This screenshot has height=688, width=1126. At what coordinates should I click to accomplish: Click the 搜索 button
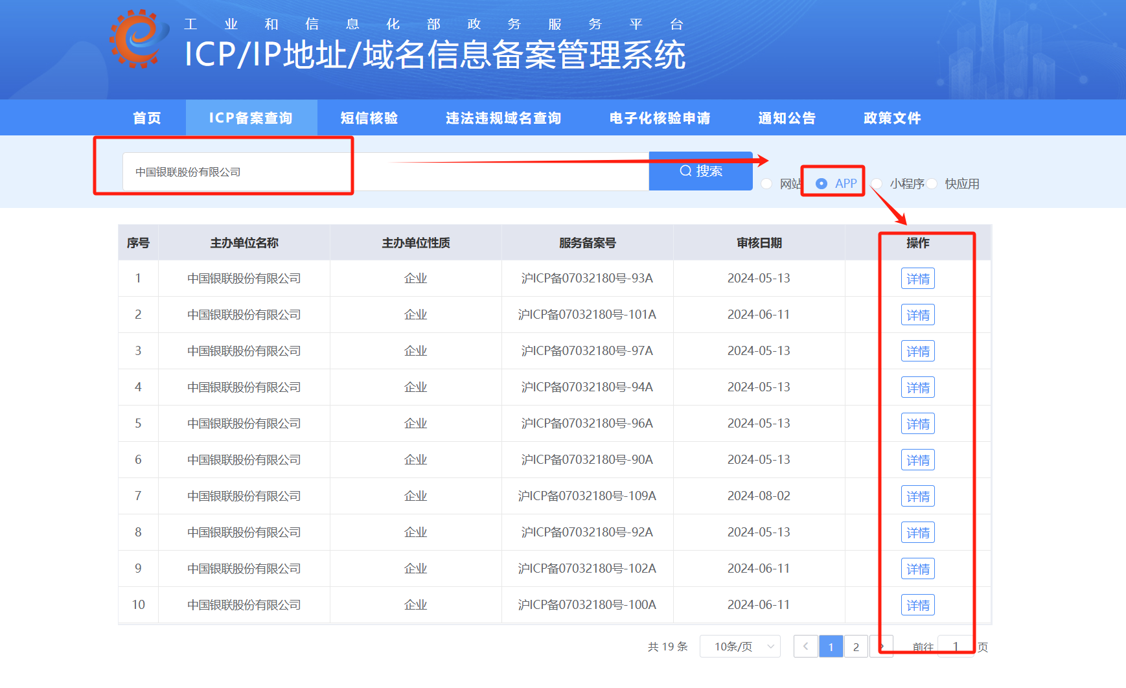(701, 171)
